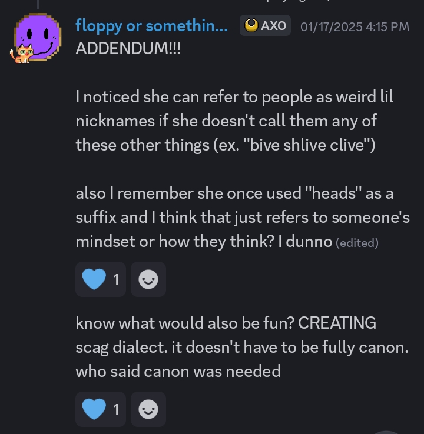The height and width of the screenshot is (434, 424).
Task: Toggle blue heart reaction on scag dialect message
Action: (x=101, y=409)
